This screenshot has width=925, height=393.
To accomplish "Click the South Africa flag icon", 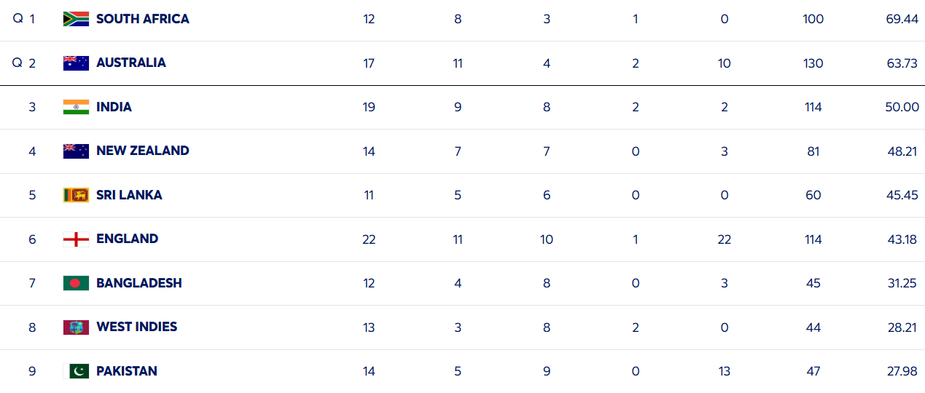I will (76, 19).
